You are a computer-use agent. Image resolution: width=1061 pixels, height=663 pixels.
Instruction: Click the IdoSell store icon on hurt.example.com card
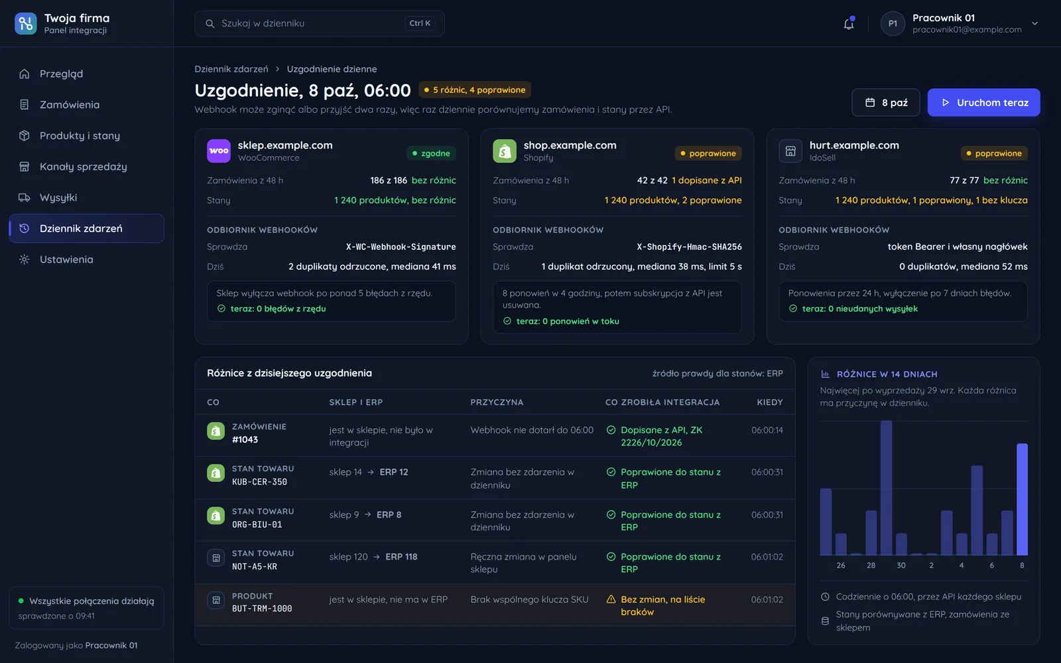790,151
